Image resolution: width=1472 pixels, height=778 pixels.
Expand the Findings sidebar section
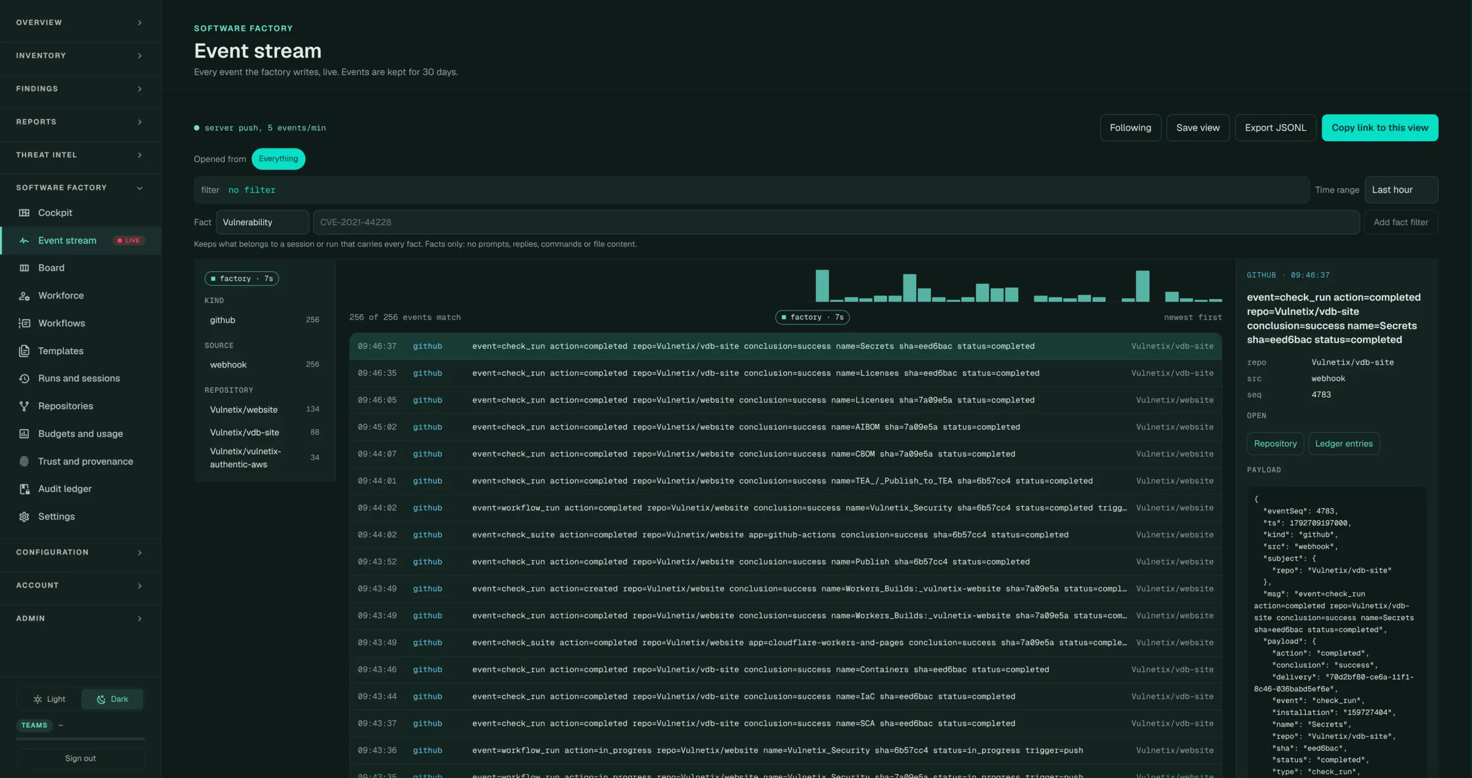tap(80, 88)
